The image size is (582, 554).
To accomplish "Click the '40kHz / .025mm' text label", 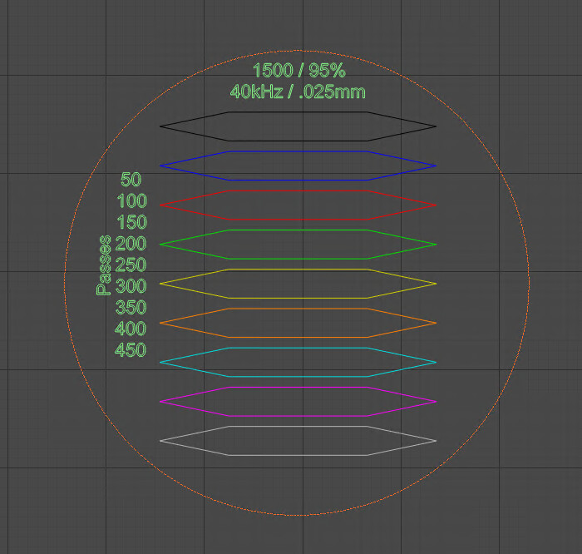I will [298, 92].
